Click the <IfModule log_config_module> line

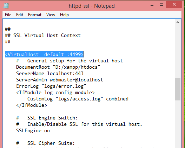[55, 92]
